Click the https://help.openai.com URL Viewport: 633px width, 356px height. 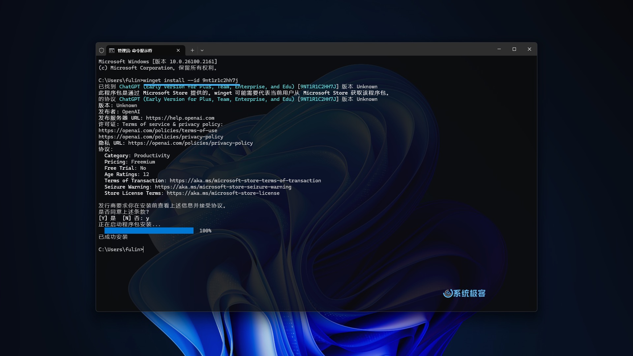pos(180,118)
